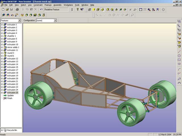Undo the last action with the arrow icon
This screenshot has width=182, height=136.
[41, 9]
